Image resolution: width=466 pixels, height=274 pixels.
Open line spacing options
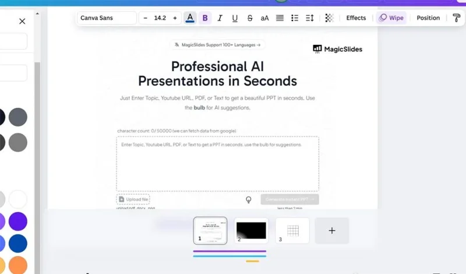[310, 18]
